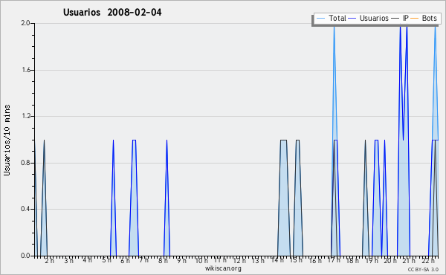Click the orange Bots legend line
Screen dimensions: 446x275
tap(415, 18)
